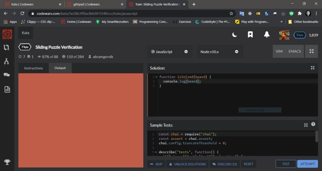Open the Extensions puzzle icon
The width and height of the screenshot is (322, 171).
click(x=299, y=14)
